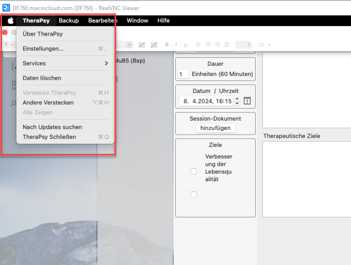Open the Hilfe menu
351x265 pixels.
(163, 21)
